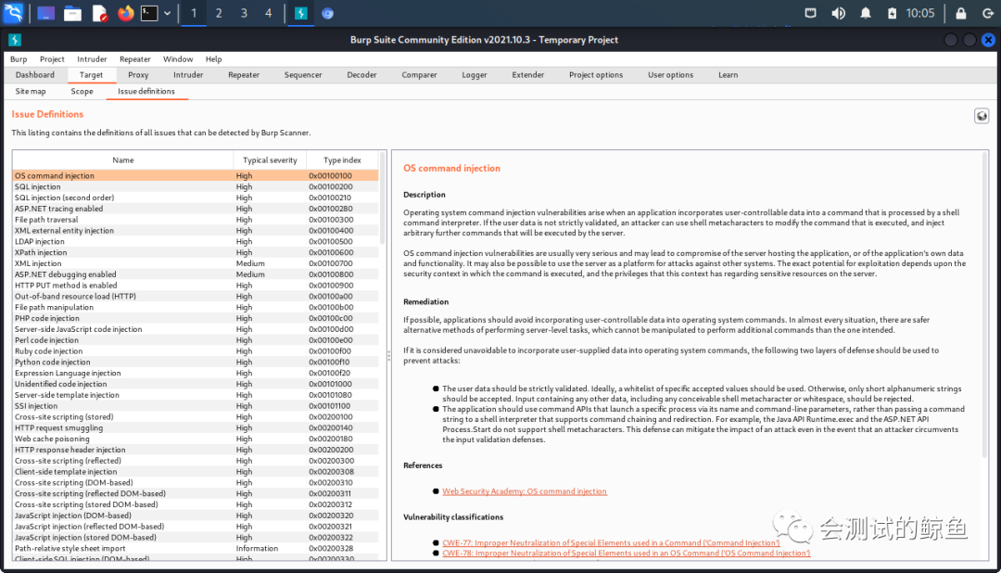Select the ASP.NET debugging enabled issue
The image size is (1001, 573).
pos(196,274)
